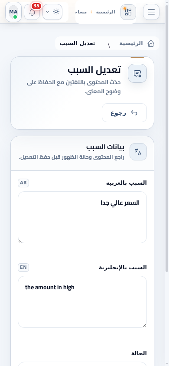Click the home icon in the breadcrumb

pos(151,43)
